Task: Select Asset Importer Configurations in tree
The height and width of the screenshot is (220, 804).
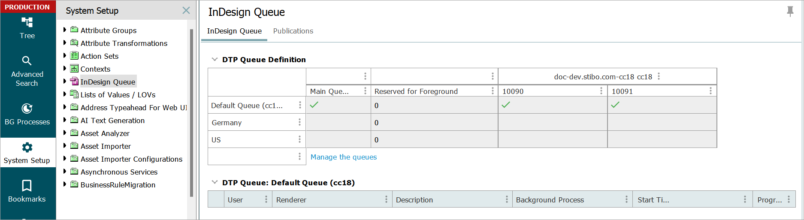Action: (x=131, y=159)
